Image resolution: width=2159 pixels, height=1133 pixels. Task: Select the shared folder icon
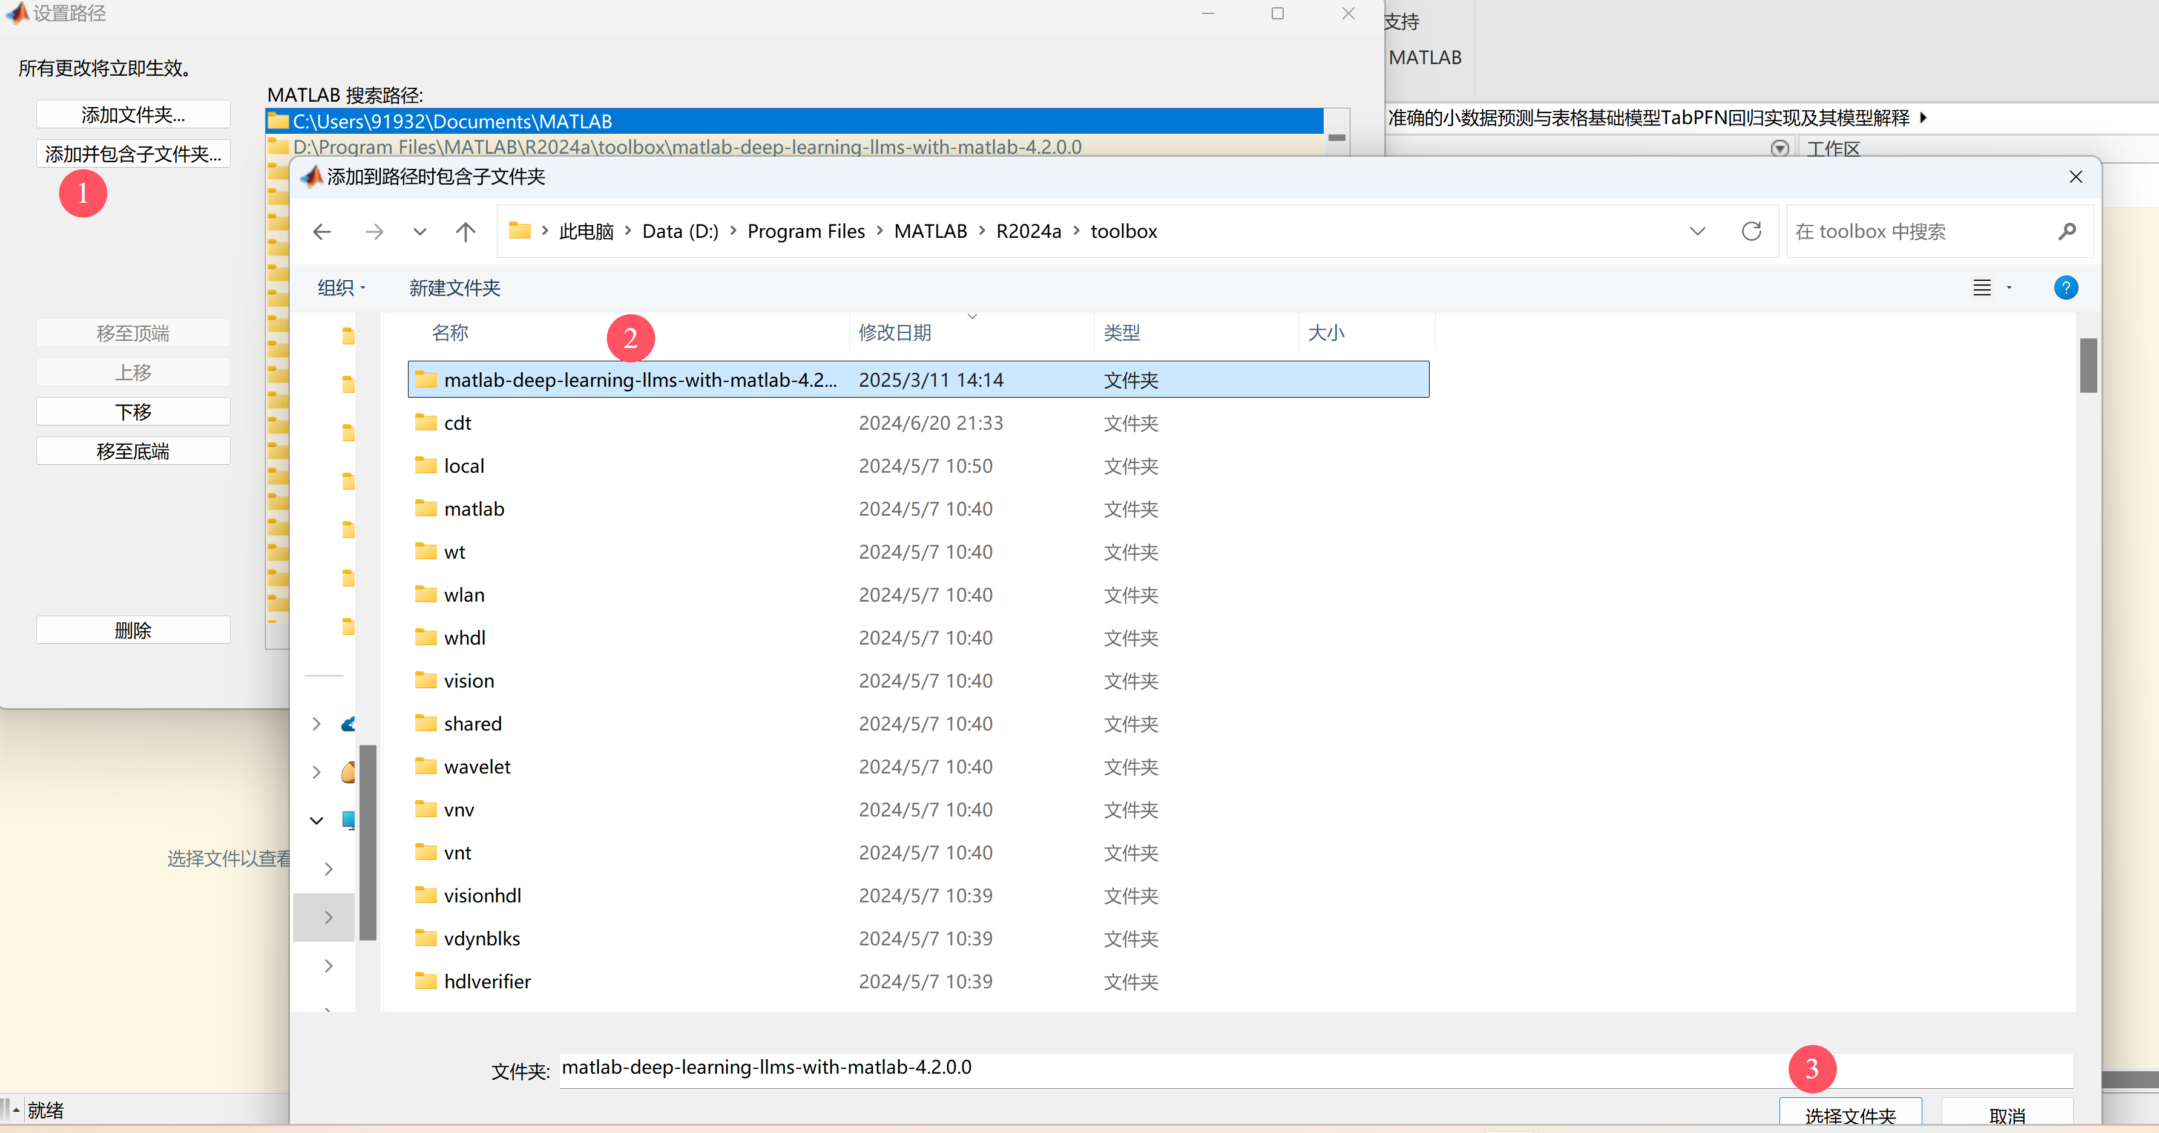(x=426, y=723)
